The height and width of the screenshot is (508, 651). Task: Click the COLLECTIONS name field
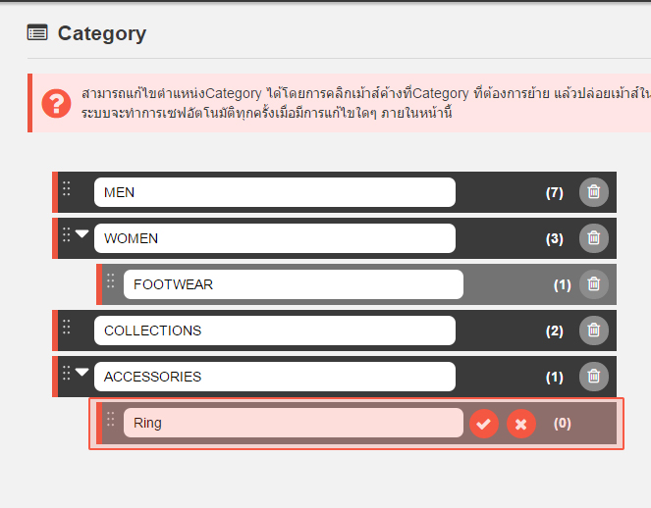coord(275,330)
